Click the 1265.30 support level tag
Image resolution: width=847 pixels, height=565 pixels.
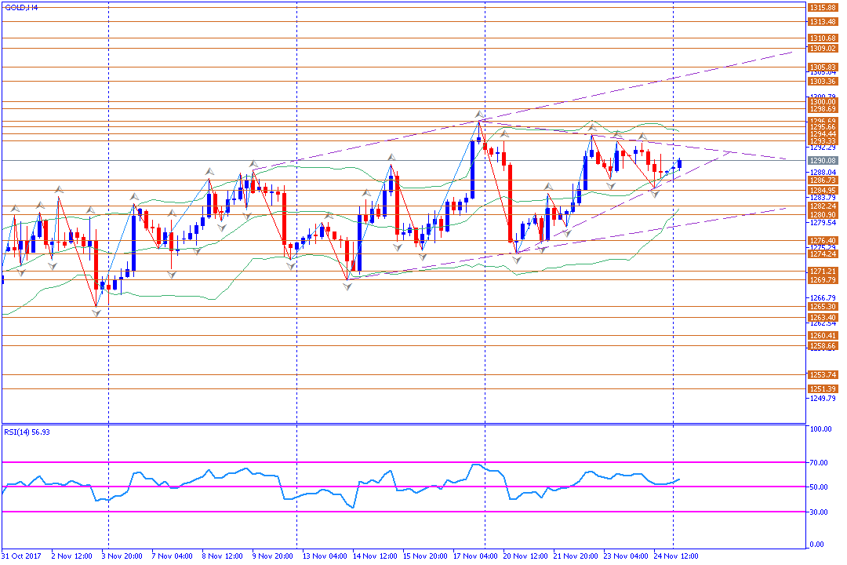(823, 307)
